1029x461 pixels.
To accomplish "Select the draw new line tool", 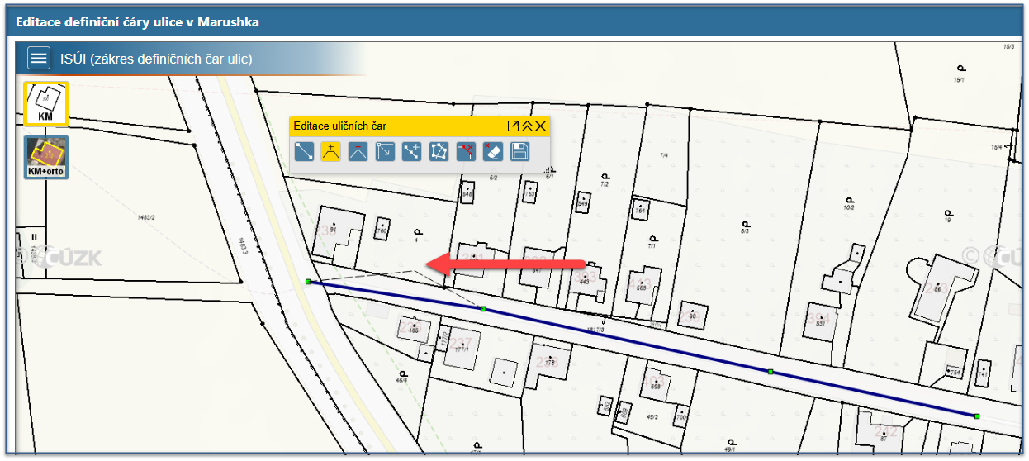I will click(x=305, y=152).
